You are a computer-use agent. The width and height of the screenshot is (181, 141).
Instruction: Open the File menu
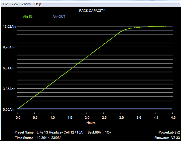tap(5, 4)
